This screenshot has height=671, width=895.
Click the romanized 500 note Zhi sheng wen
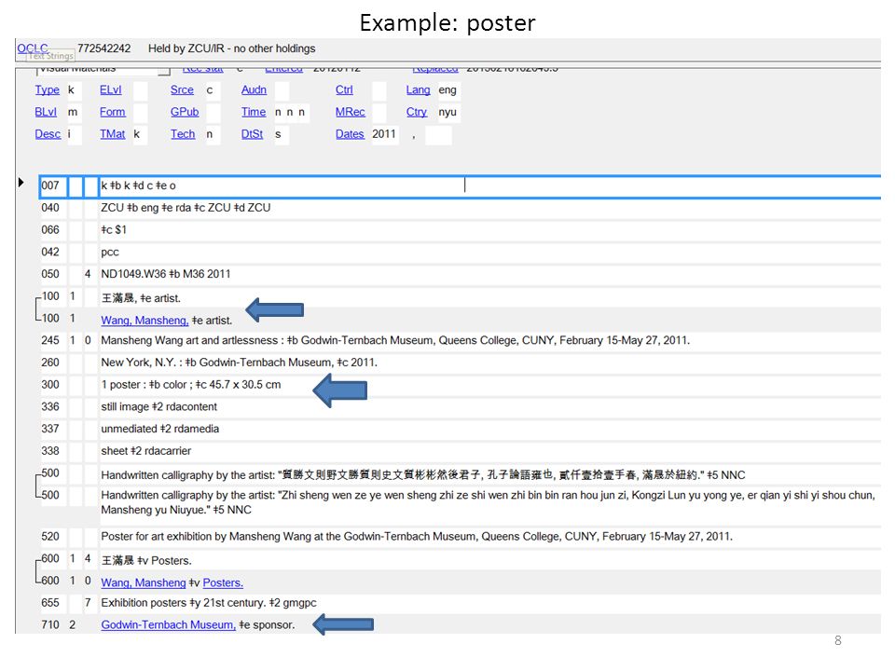click(x=488, y=502)
